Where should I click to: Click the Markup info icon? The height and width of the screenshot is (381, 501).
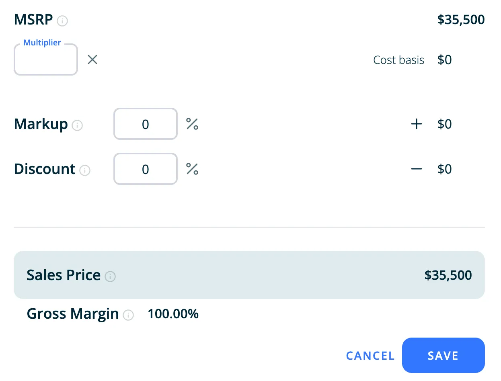pos(77,125)
